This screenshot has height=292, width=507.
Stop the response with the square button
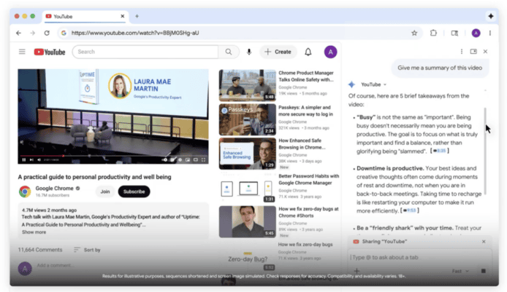click(x=484, y=271)
